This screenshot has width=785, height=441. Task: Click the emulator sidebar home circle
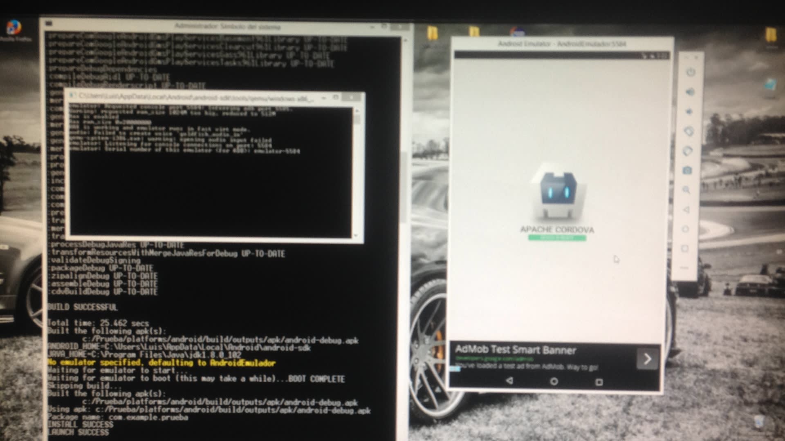[686, 229]
